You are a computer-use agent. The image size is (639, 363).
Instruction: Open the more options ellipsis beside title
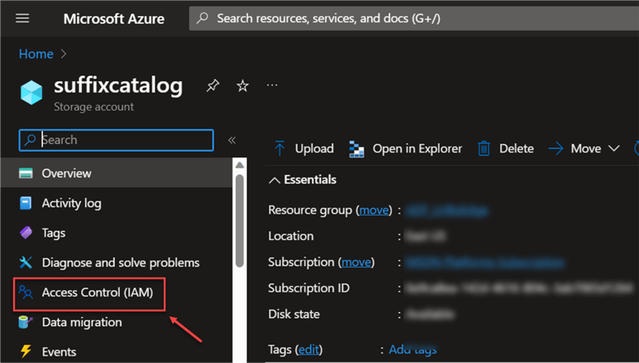[272, 85]
